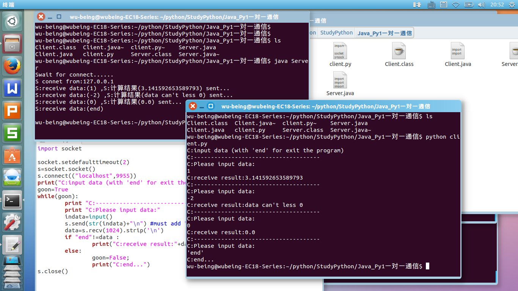Launch Firefox from the launcher
The image size is (518, 291).
[12, 66]
